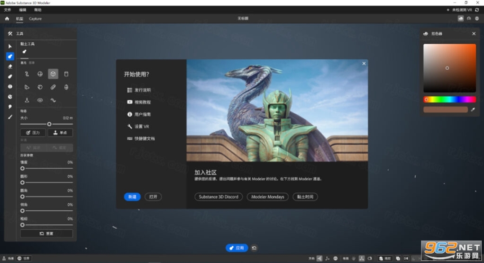The image size is (484, 263).
Task: Open 发行说明 release notes
Action: (x=139, y=90)
